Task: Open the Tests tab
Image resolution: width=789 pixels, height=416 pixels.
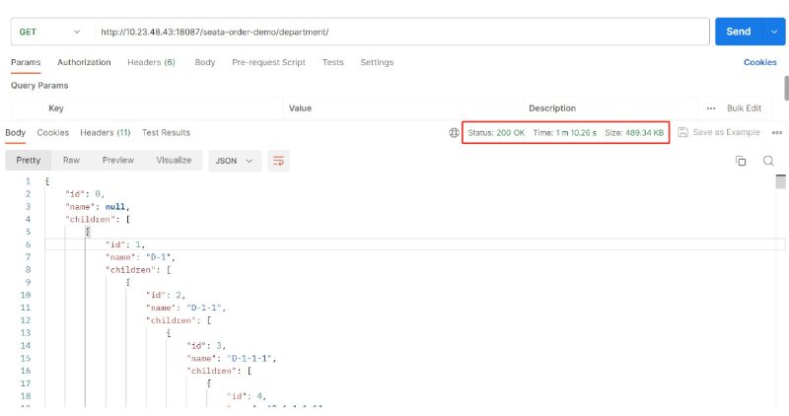Action: [x=332, y=62]
